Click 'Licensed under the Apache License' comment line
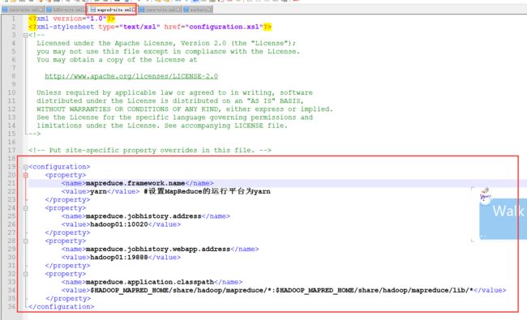 (x=166, y=43)
